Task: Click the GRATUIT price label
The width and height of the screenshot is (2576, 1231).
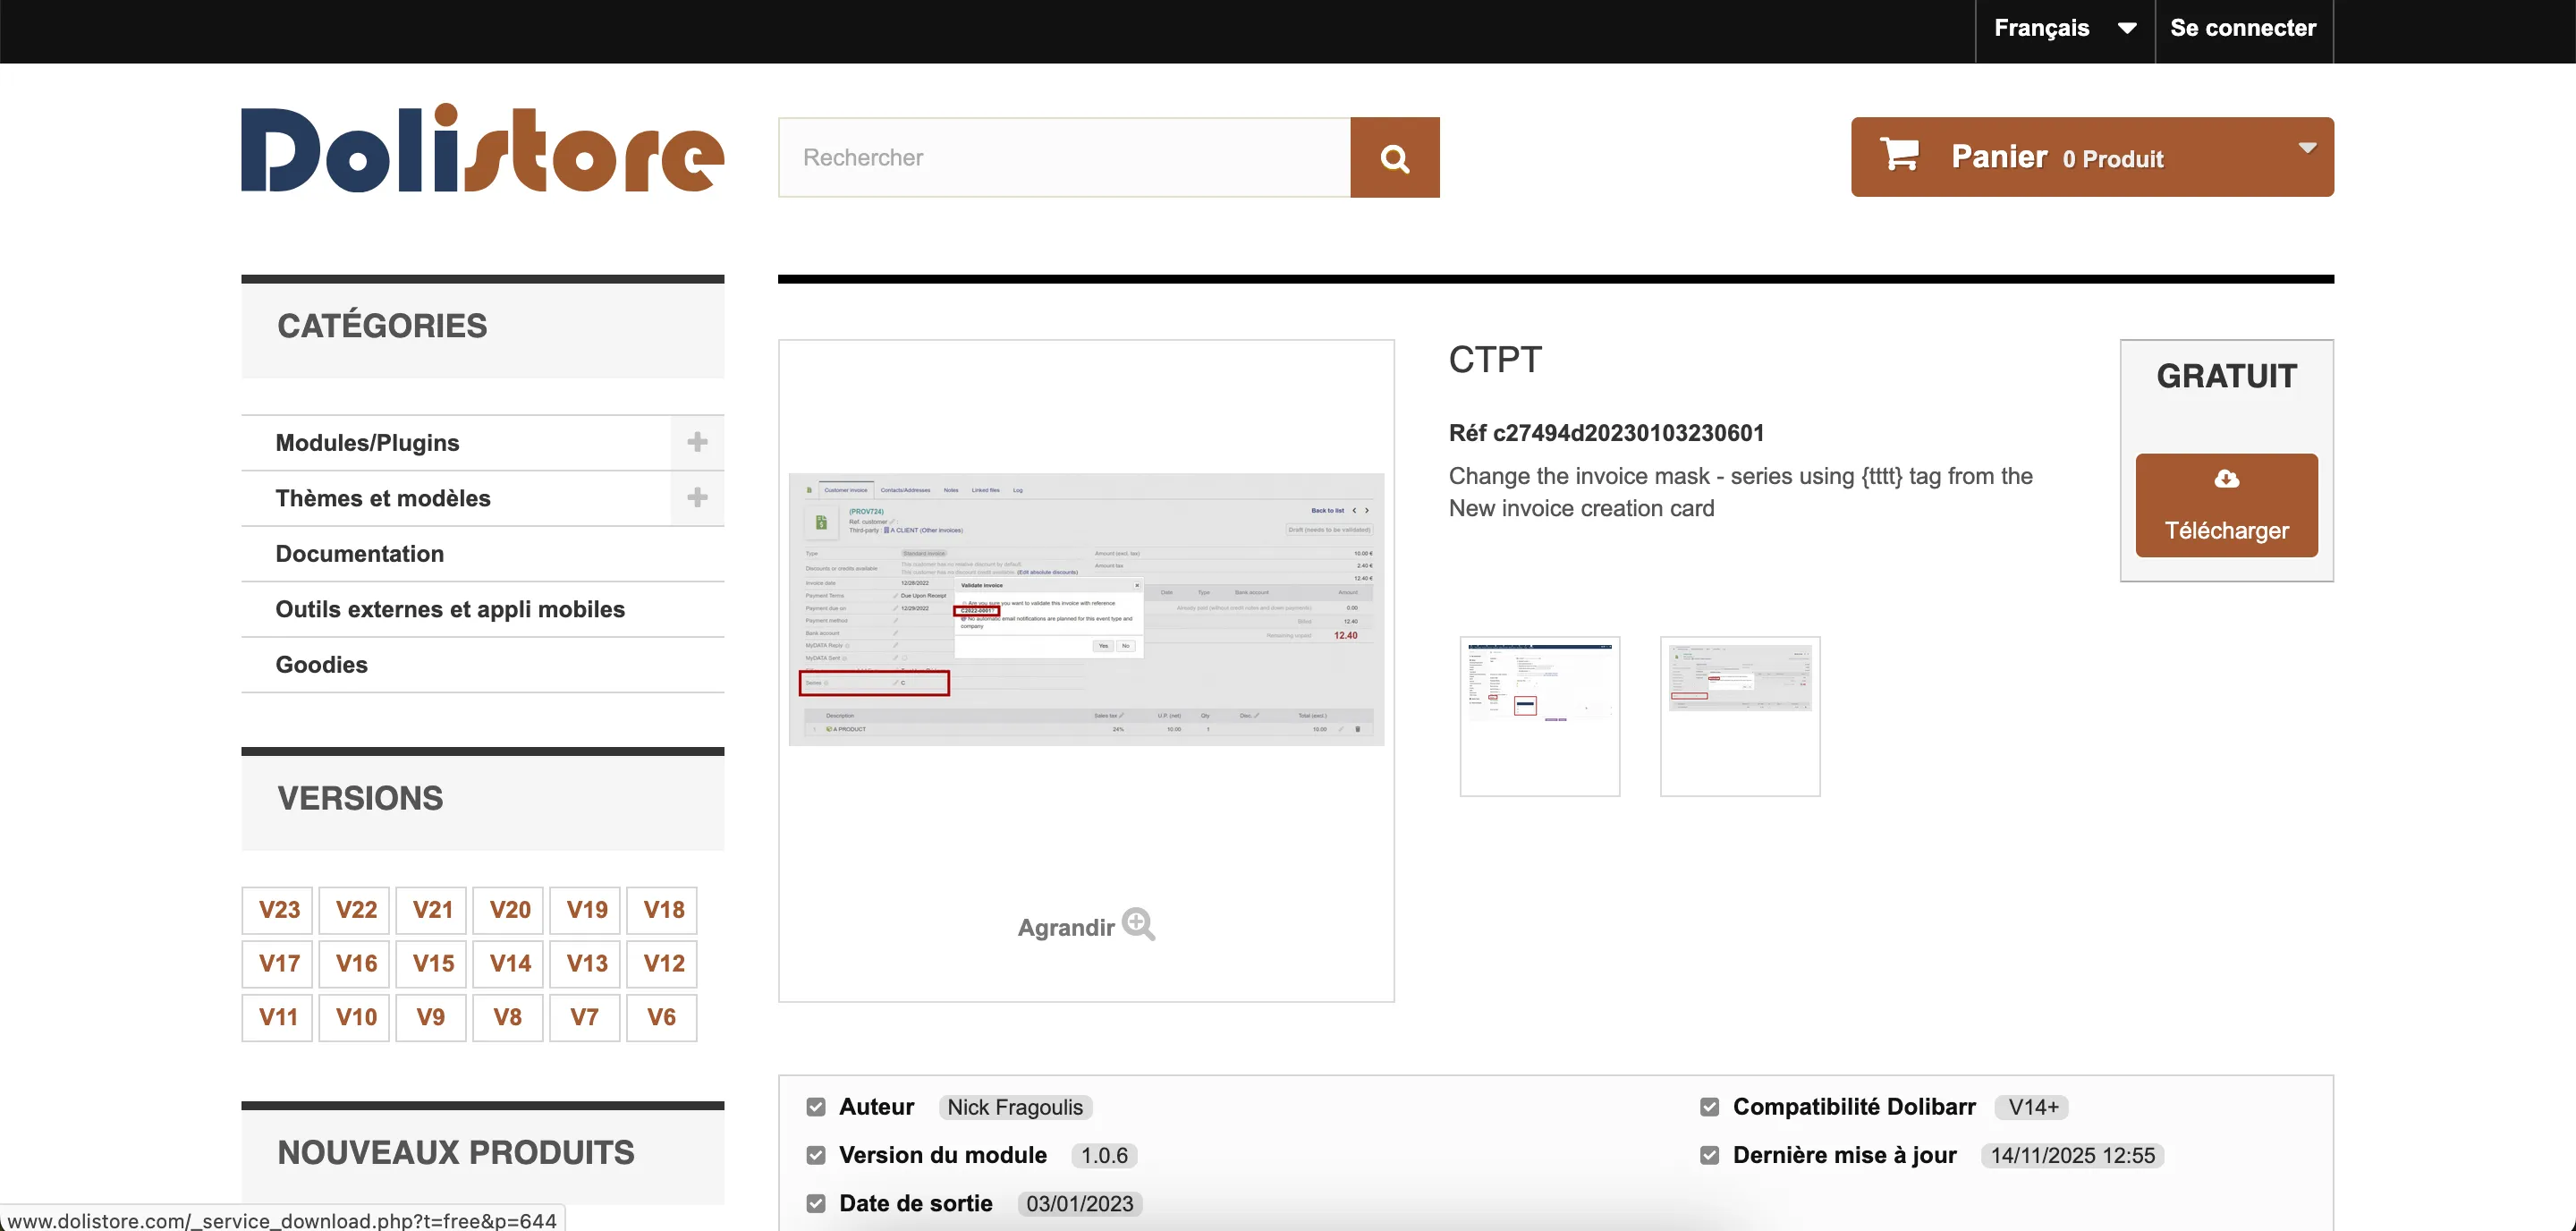Action: (x=2226, y=376)
